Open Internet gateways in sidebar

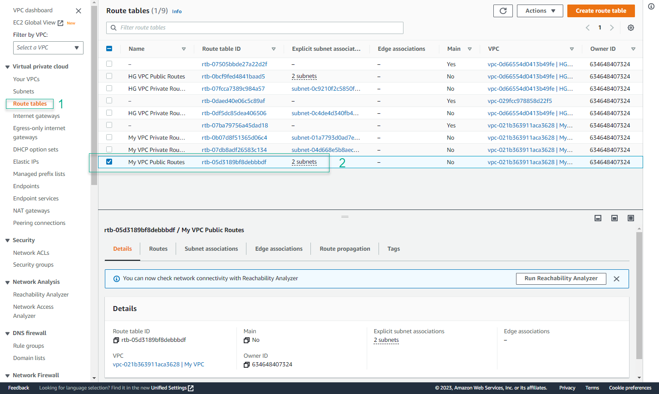click(x=36, y=116)
